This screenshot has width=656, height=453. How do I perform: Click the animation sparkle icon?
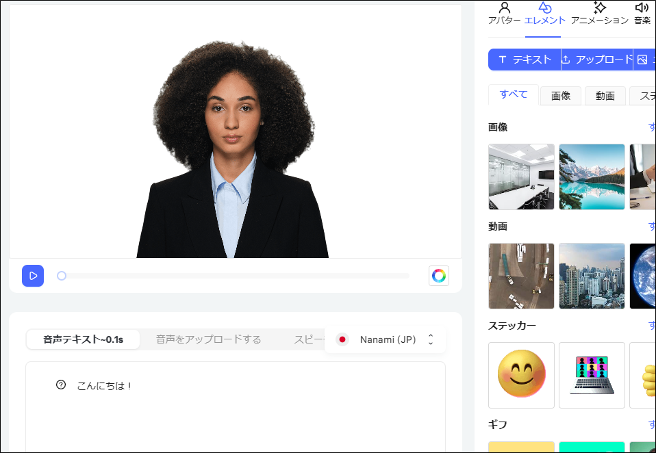pyautogui.click(x=600, y=8)
